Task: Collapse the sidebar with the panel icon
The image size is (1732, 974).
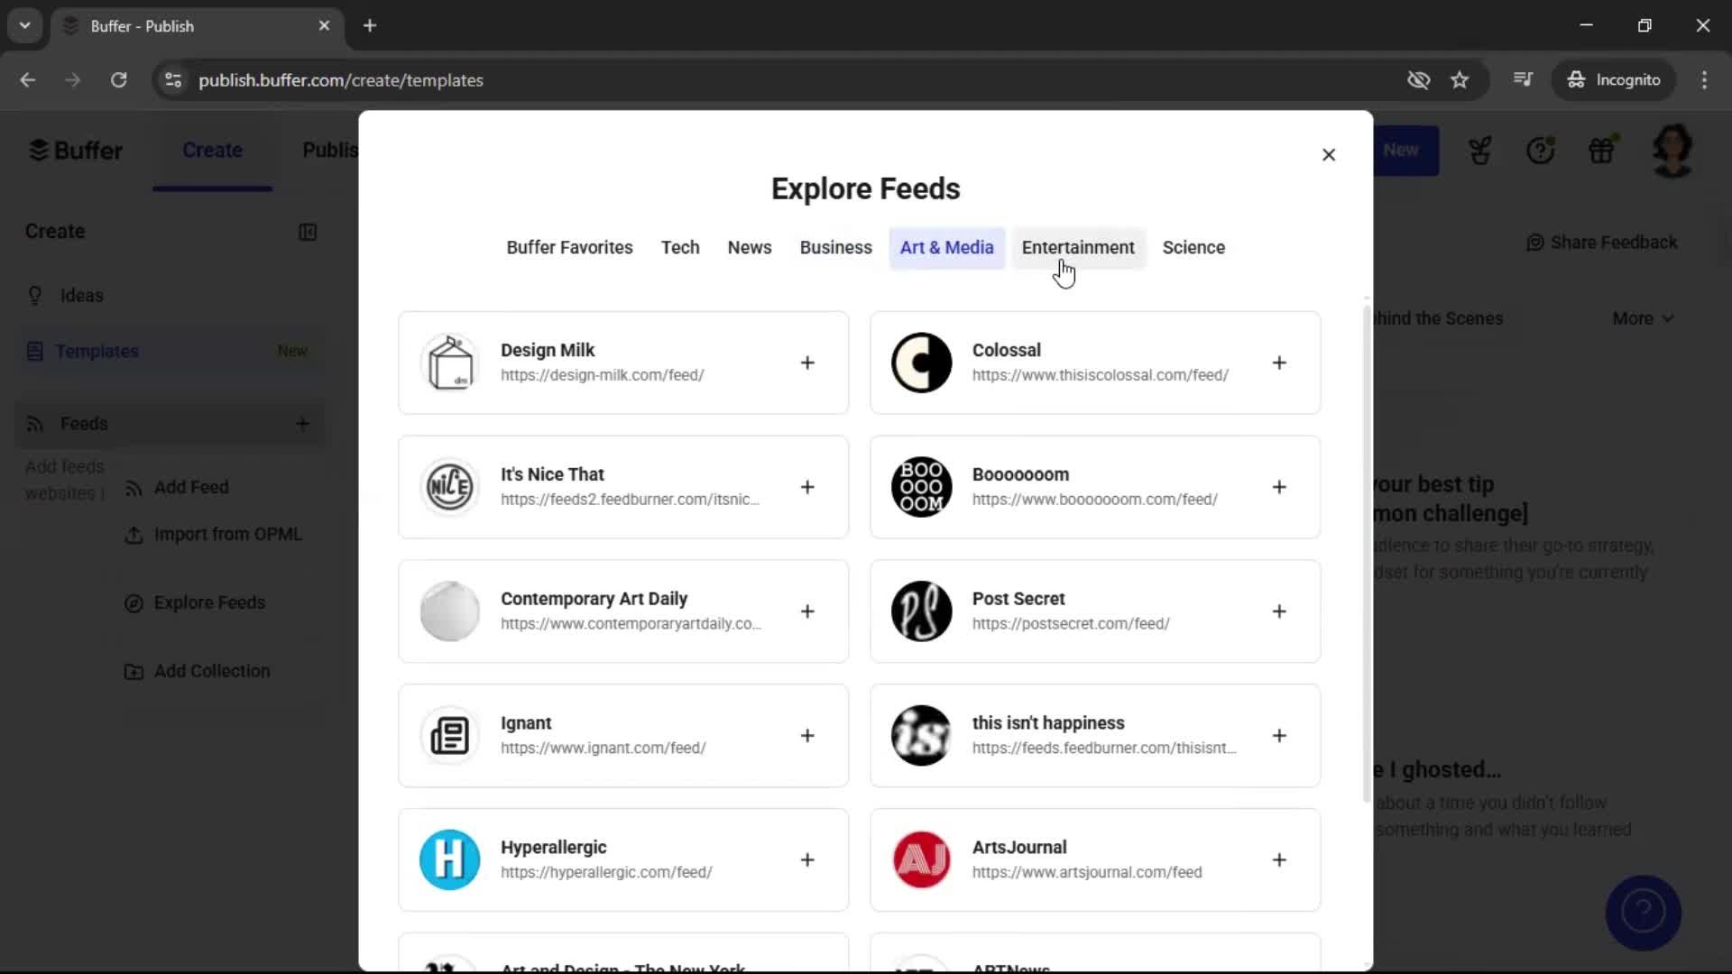Action: [308, 233]
